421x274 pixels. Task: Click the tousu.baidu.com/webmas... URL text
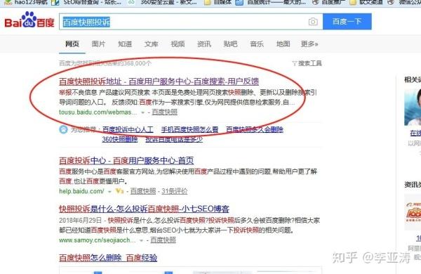pyautogui.click(x=98, y=112)
